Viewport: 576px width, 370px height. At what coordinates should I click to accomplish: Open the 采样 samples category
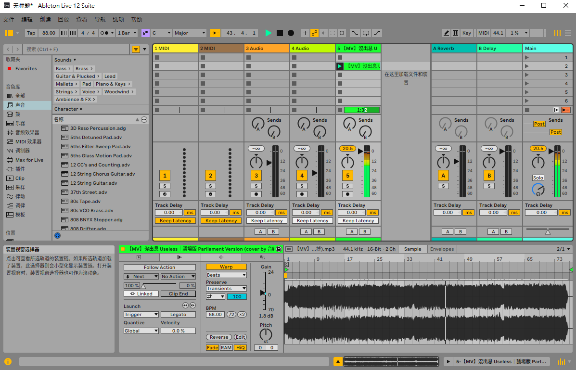(x=20, y=187)
